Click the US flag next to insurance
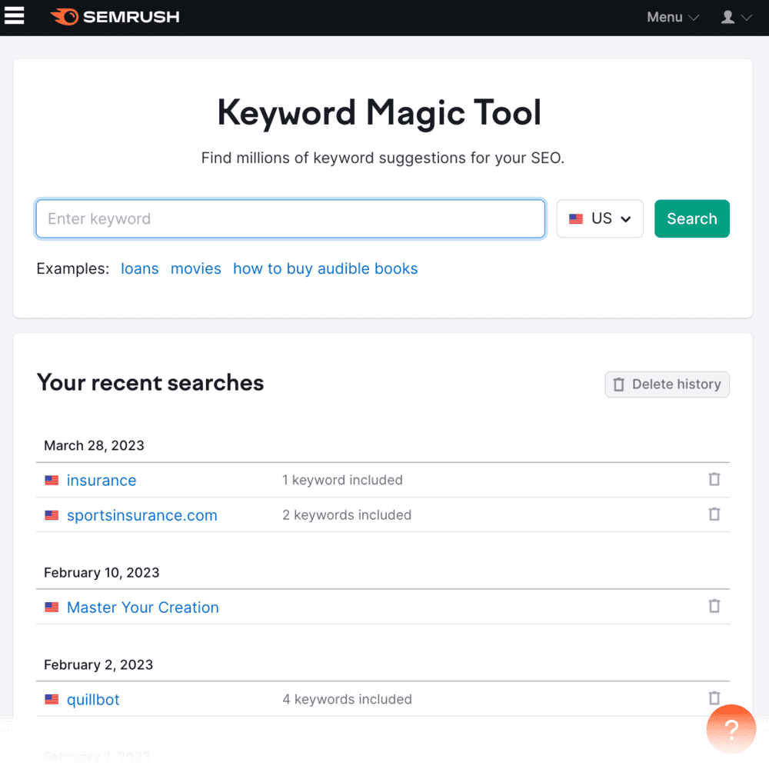This screenshot has height=769, width=769. pos(52,479)
